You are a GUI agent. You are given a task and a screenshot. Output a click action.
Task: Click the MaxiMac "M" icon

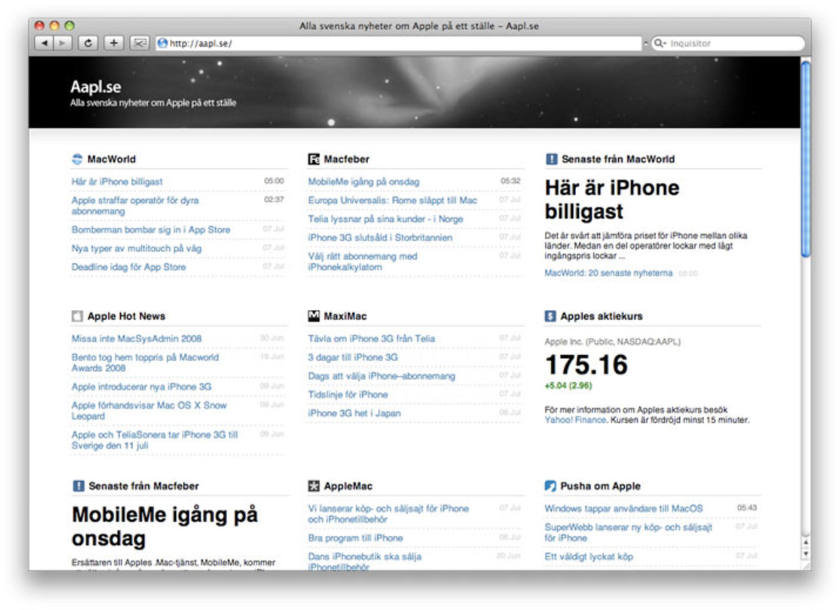[x=314, y=316]
